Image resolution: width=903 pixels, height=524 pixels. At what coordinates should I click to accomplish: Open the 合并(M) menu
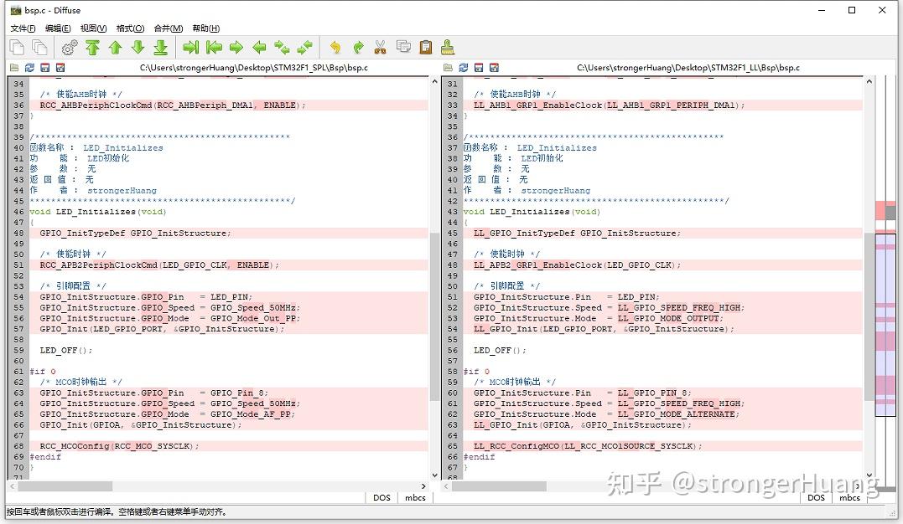(x=169, y=28)
